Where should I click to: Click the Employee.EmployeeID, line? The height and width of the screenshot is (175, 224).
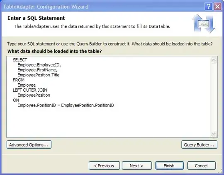pos(39,65)
